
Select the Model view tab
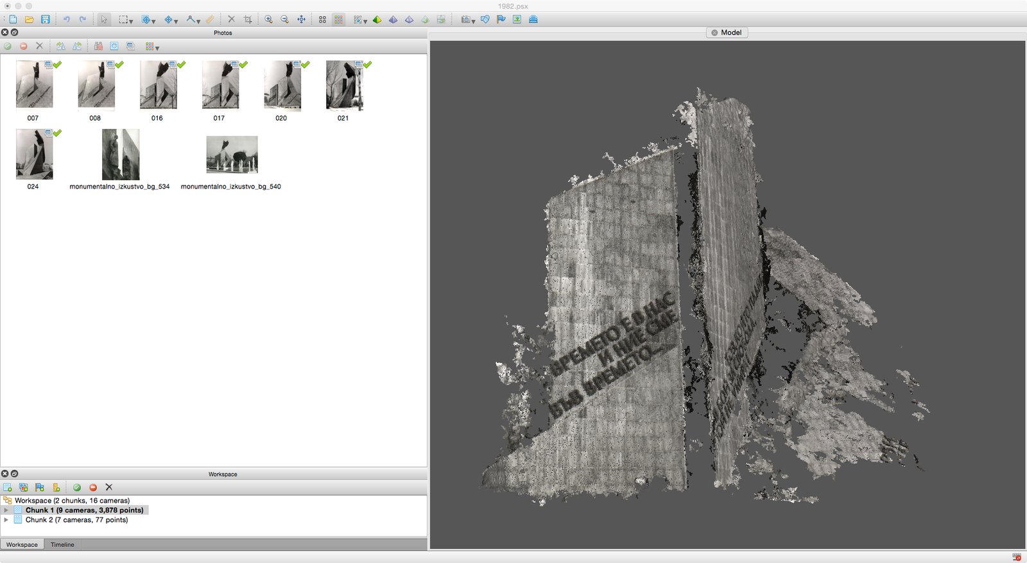pyautogui.click(x=730, y=33)
